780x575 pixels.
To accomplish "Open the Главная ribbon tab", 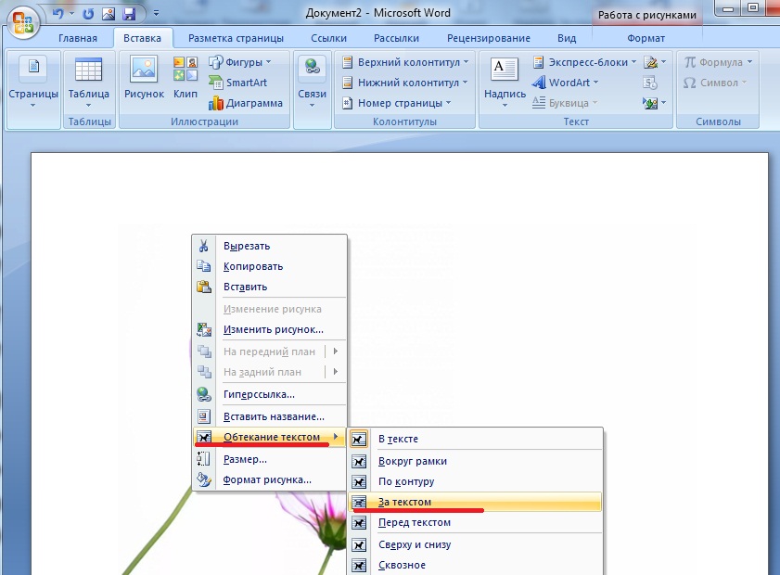I will coord(78,38).
